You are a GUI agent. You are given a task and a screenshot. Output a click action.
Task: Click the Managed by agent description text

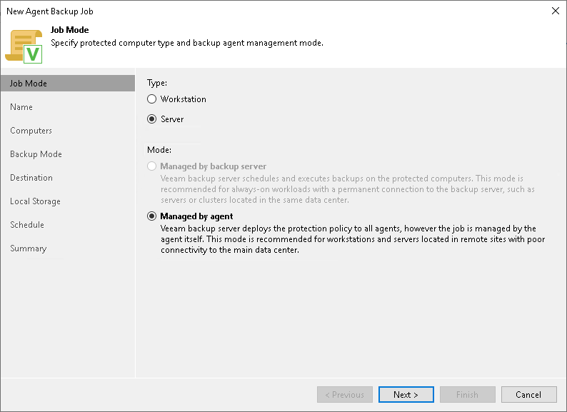pyautogui.click(x=353, y=239)
